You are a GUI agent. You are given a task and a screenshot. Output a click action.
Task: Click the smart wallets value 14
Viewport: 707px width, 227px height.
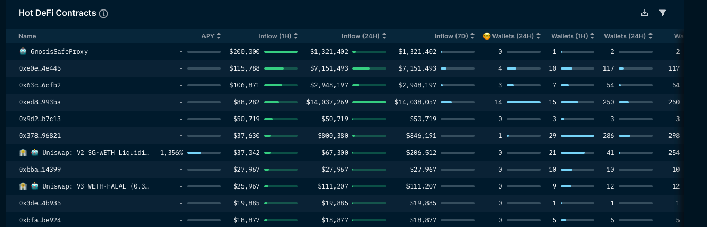(498, 102)
